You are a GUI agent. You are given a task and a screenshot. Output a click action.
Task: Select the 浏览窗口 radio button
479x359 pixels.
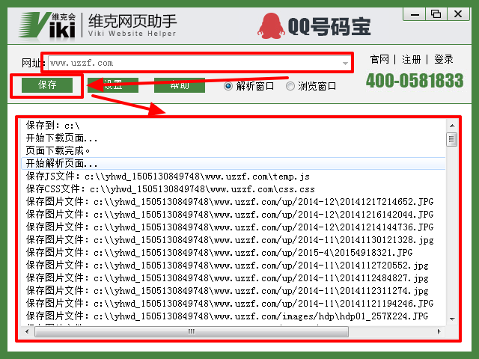point(290,86)
